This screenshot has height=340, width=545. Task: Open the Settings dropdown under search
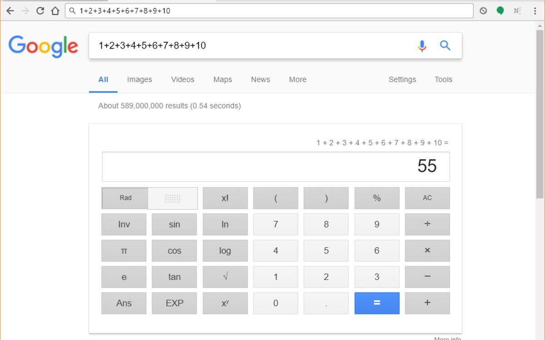(x=402, y=79)
